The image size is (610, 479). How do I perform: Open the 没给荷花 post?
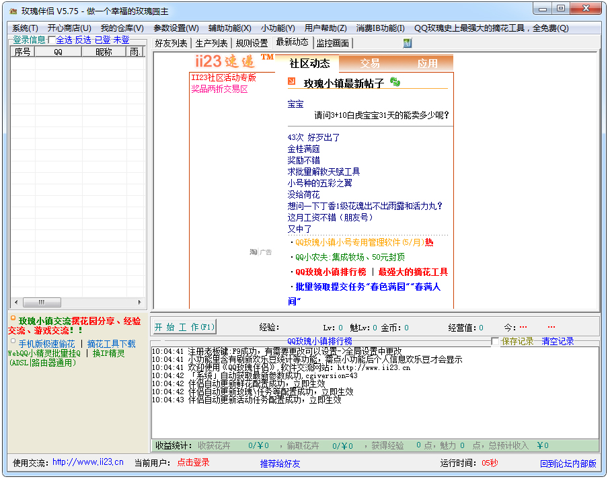pos(303,194)
